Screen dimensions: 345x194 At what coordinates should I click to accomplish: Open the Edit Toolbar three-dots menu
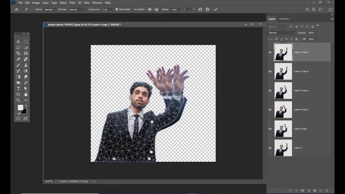(26, 100)
